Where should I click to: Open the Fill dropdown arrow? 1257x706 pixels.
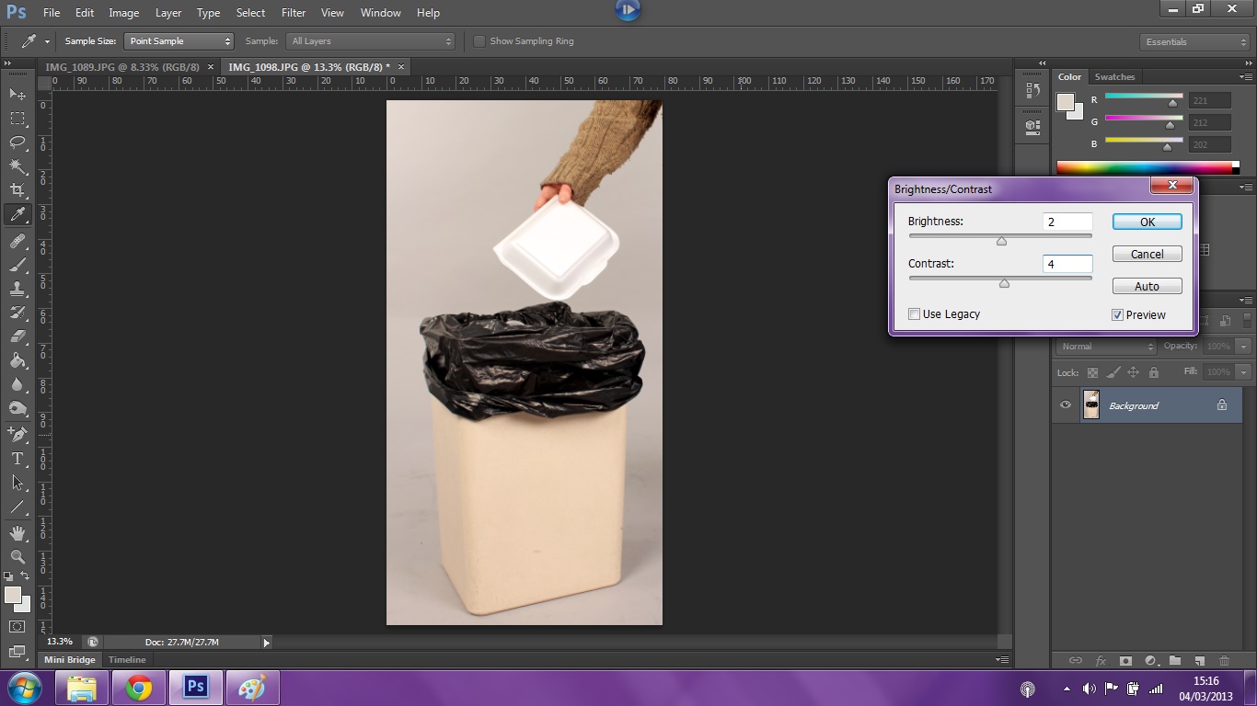coord(1243,372)
